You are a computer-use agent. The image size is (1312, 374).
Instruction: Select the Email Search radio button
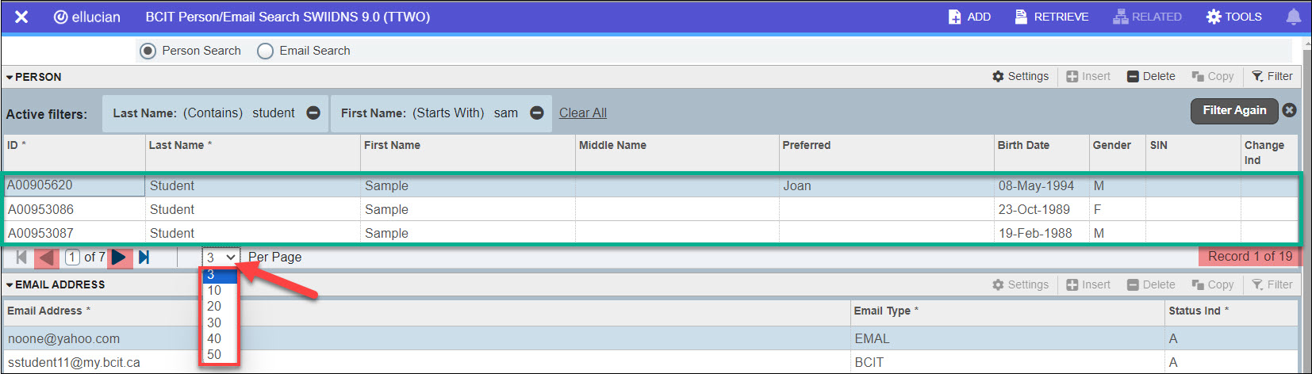(x=265, y=51)
